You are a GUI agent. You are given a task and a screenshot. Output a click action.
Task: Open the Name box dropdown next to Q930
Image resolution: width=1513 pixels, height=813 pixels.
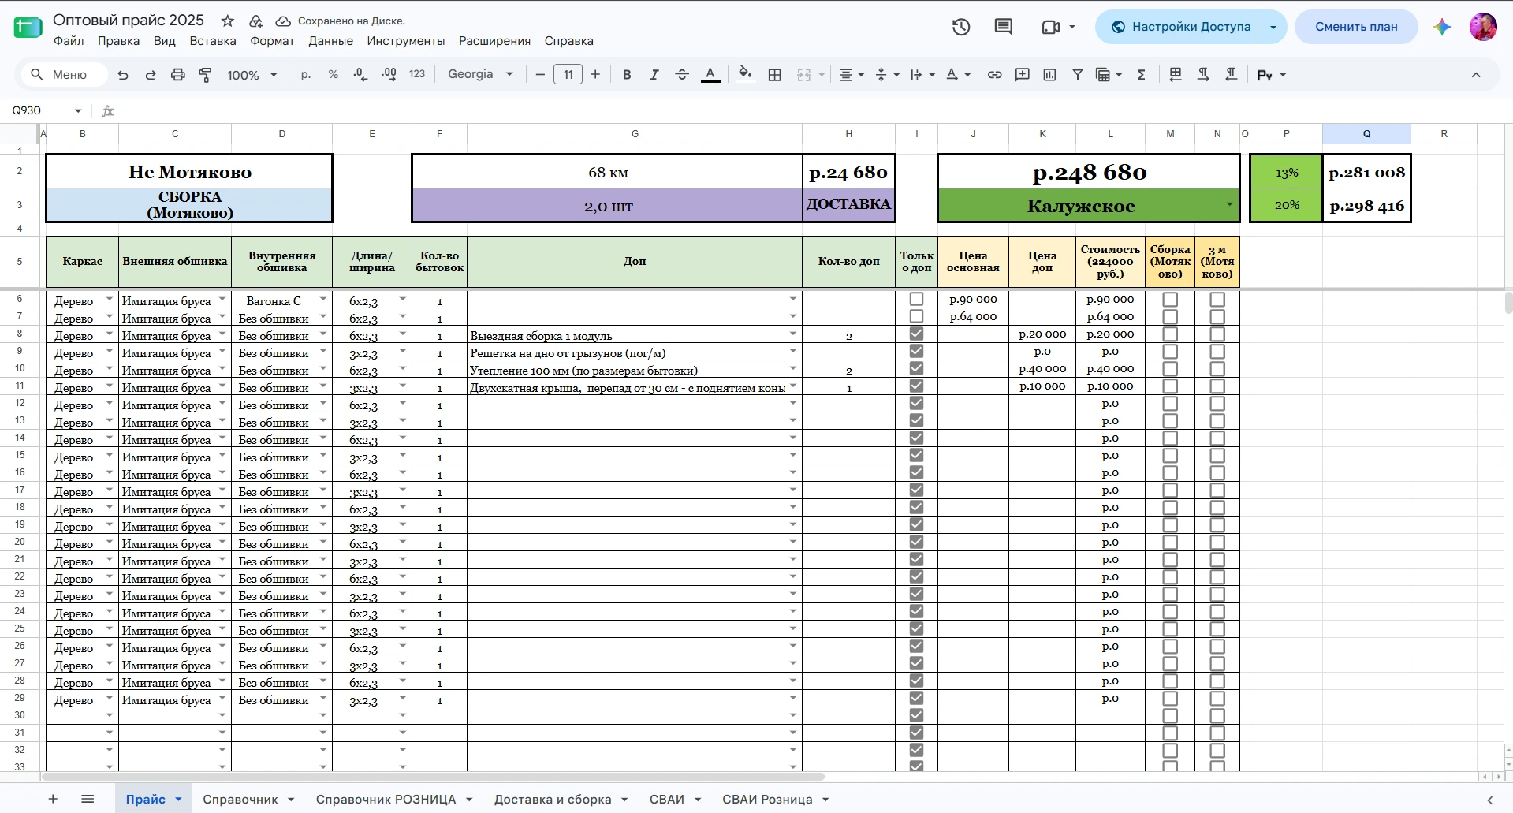pyautogui.click(x=78, y=110)
